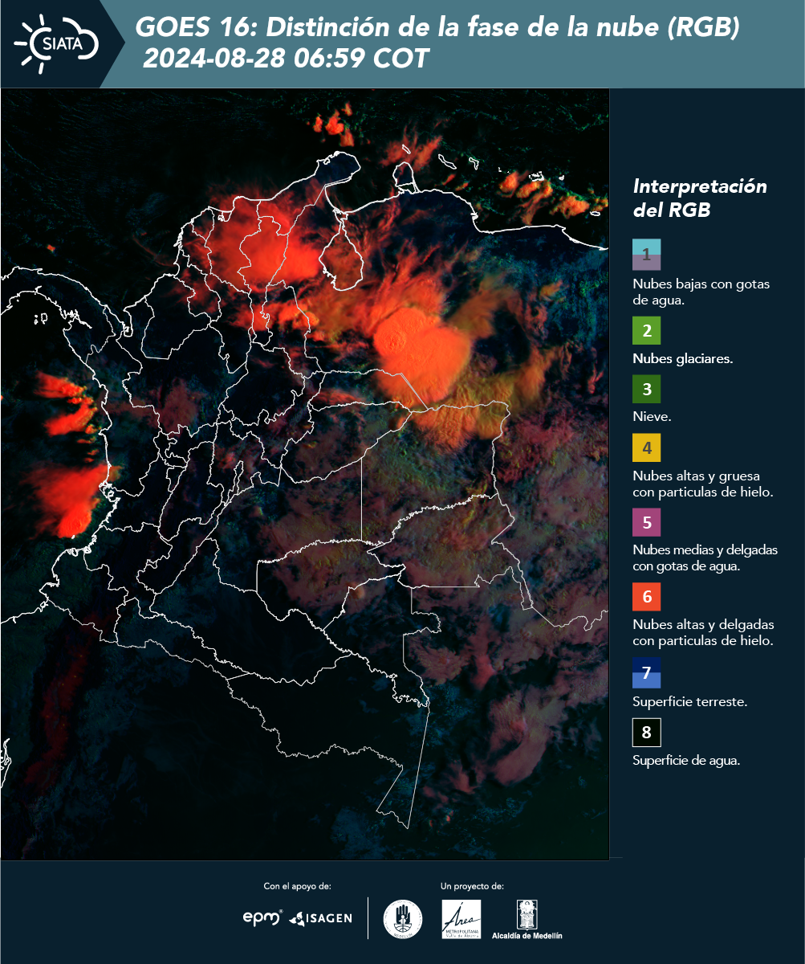Image resolution: width=805 pixels, height=964 pixels.
Task: Click the text 'Con el apoyo de:'
Action: [297, 887]
